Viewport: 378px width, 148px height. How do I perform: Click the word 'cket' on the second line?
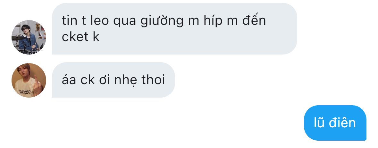(75, 36)
